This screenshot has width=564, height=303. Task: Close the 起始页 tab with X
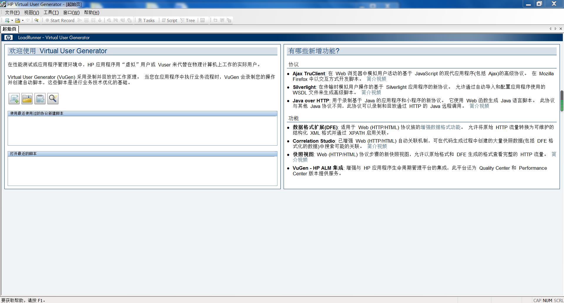coord(561,29)
